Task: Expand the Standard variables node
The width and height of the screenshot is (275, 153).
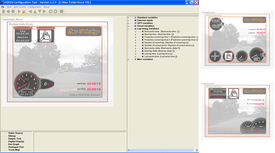Action: 128,17
